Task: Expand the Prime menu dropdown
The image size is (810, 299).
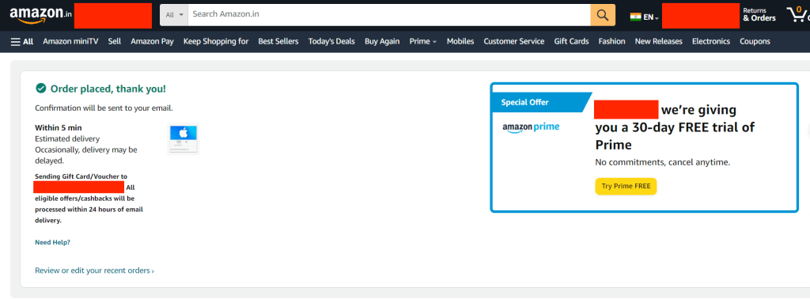Action: [423, 41]
